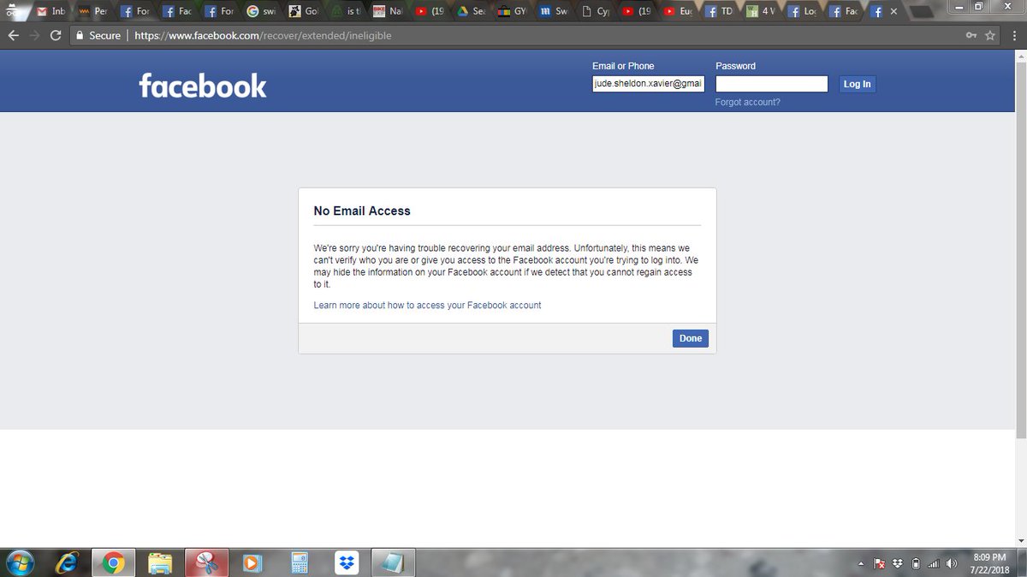Switch to the 'Sw' tab
Viewport: 1027px width, 577px height.
tap(555, 12)
